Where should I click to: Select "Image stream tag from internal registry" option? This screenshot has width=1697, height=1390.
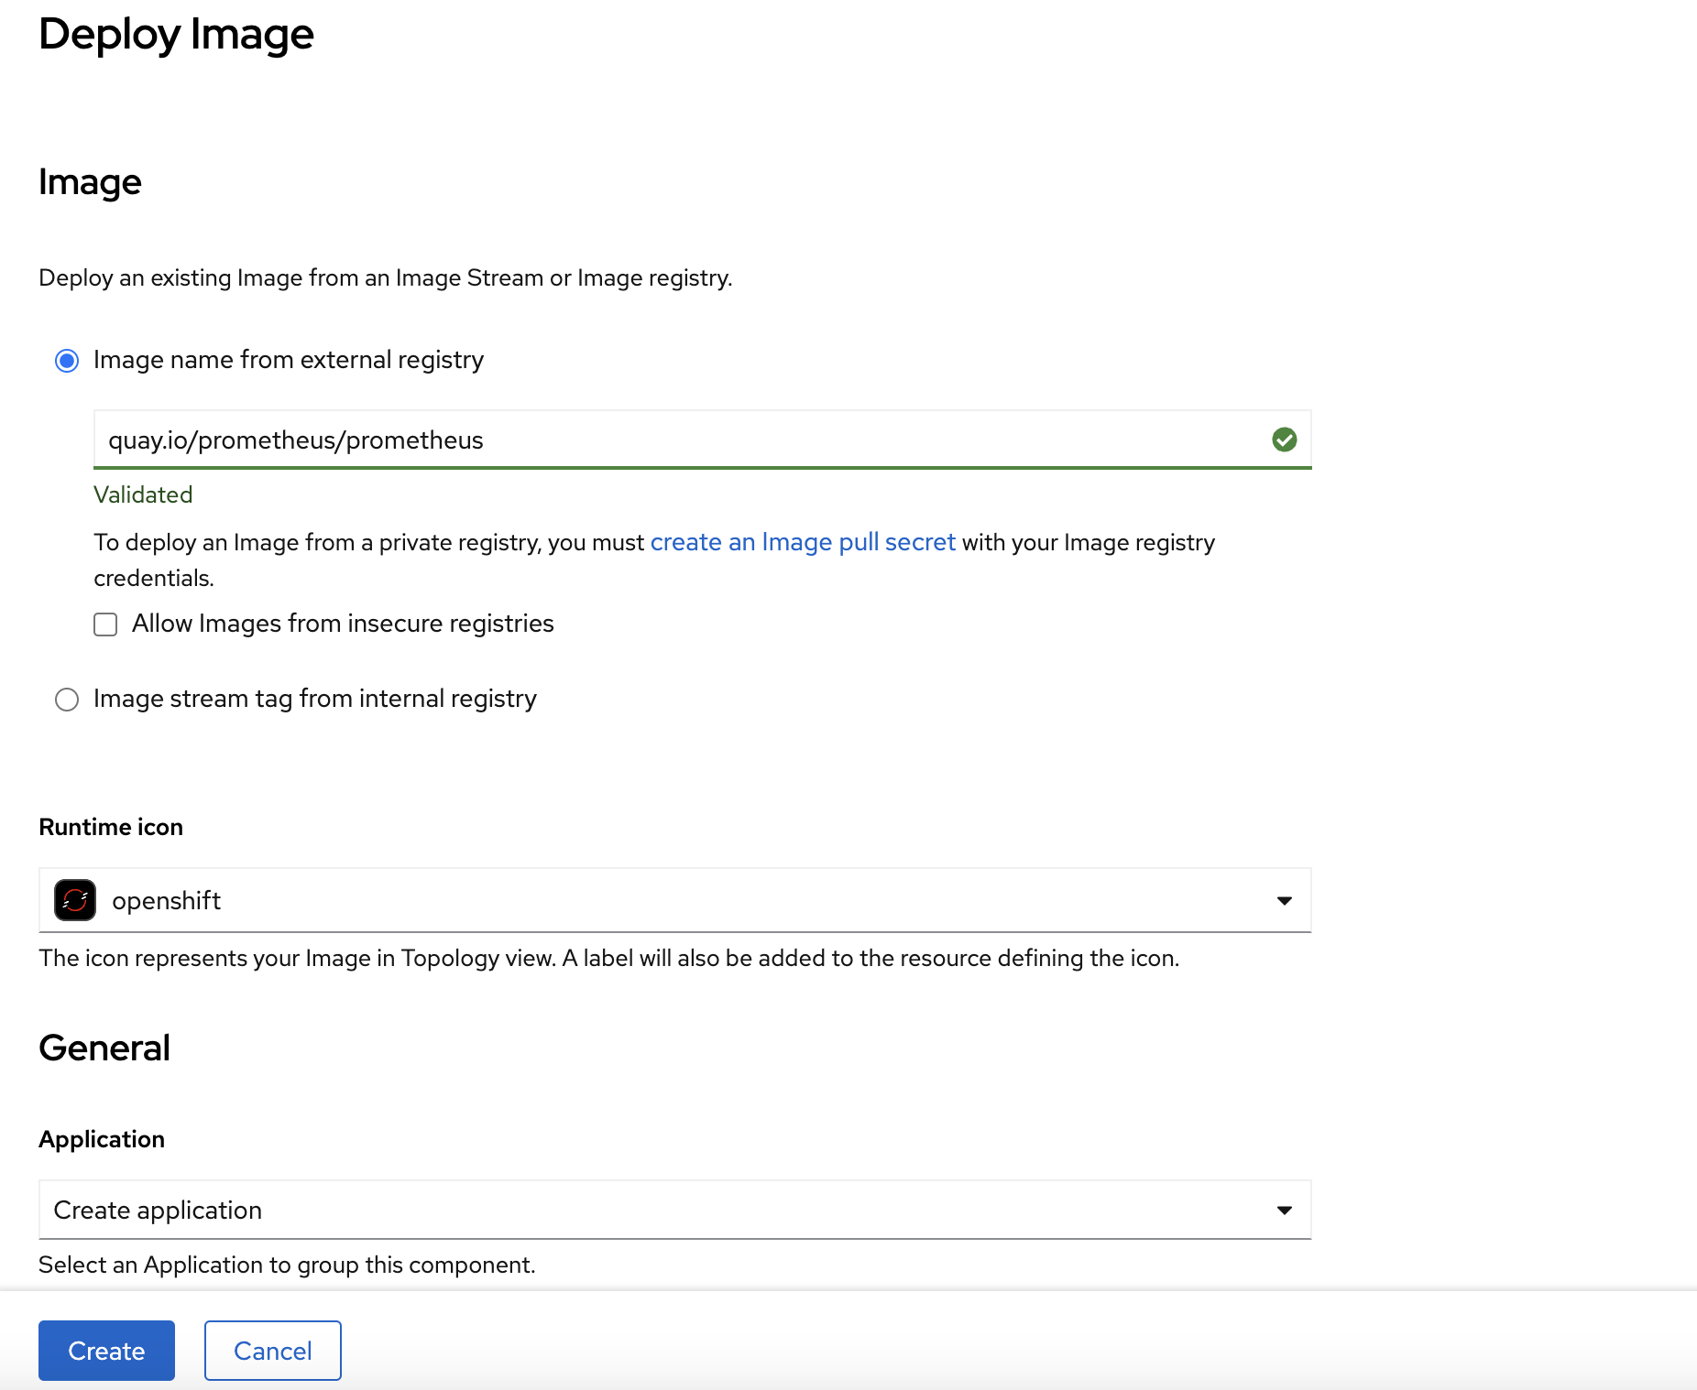[67, 700]
